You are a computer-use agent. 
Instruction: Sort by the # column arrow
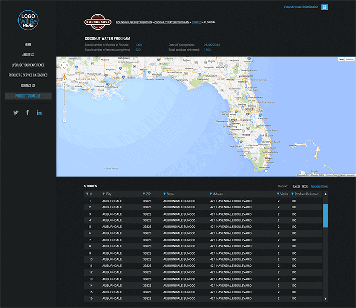click(87, 194)
